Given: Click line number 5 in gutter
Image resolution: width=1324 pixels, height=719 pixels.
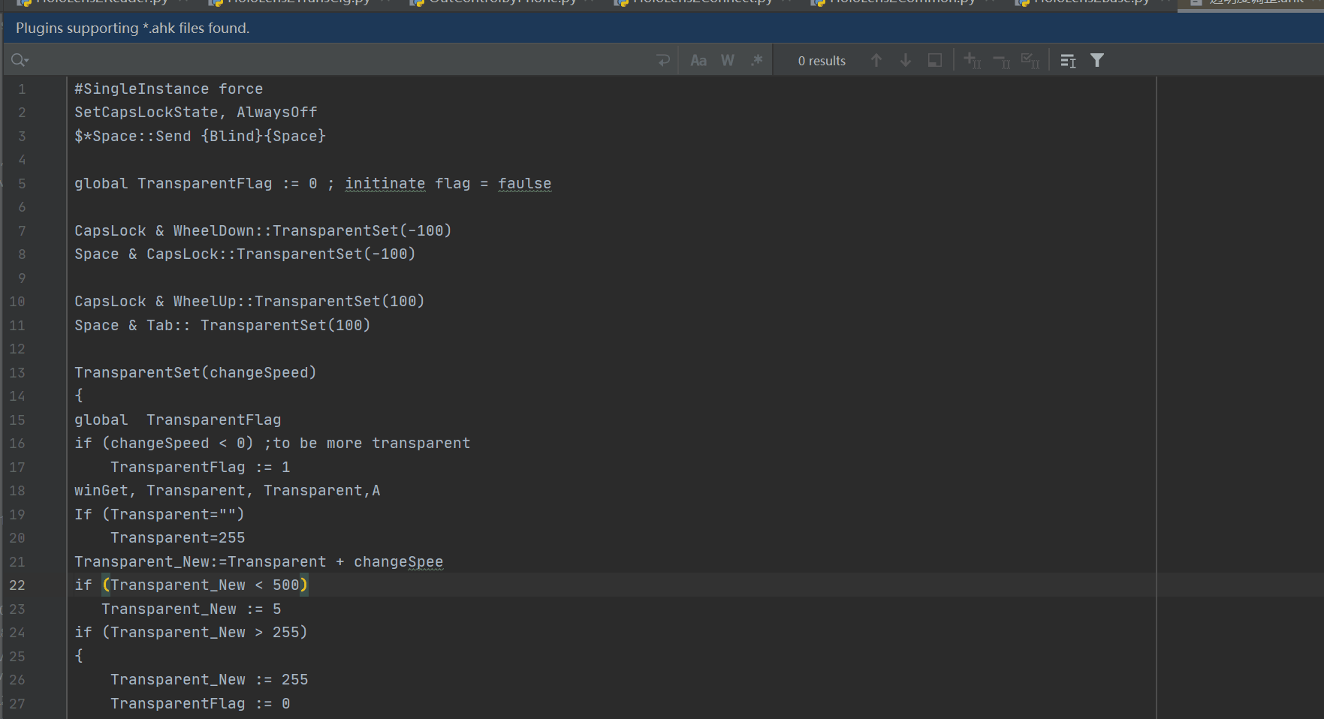Looking at the screenshot, I should tap(22, 183).
